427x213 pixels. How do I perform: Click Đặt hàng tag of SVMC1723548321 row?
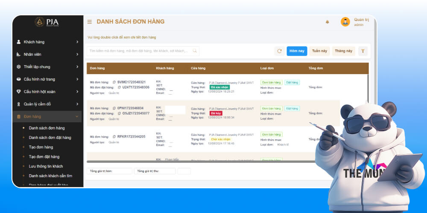click(x=292, y=82)
